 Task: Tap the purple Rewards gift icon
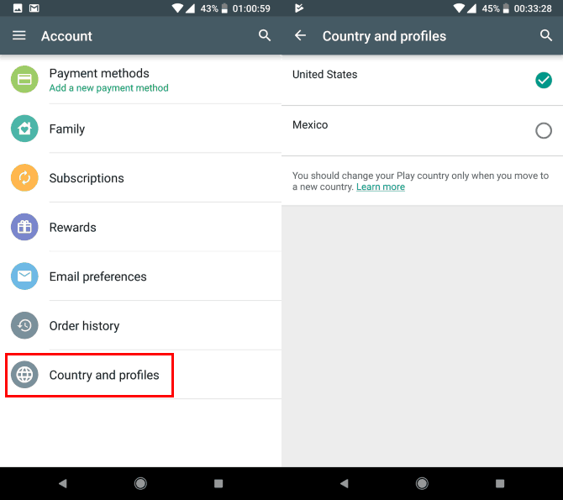click(x=24, y=227)
